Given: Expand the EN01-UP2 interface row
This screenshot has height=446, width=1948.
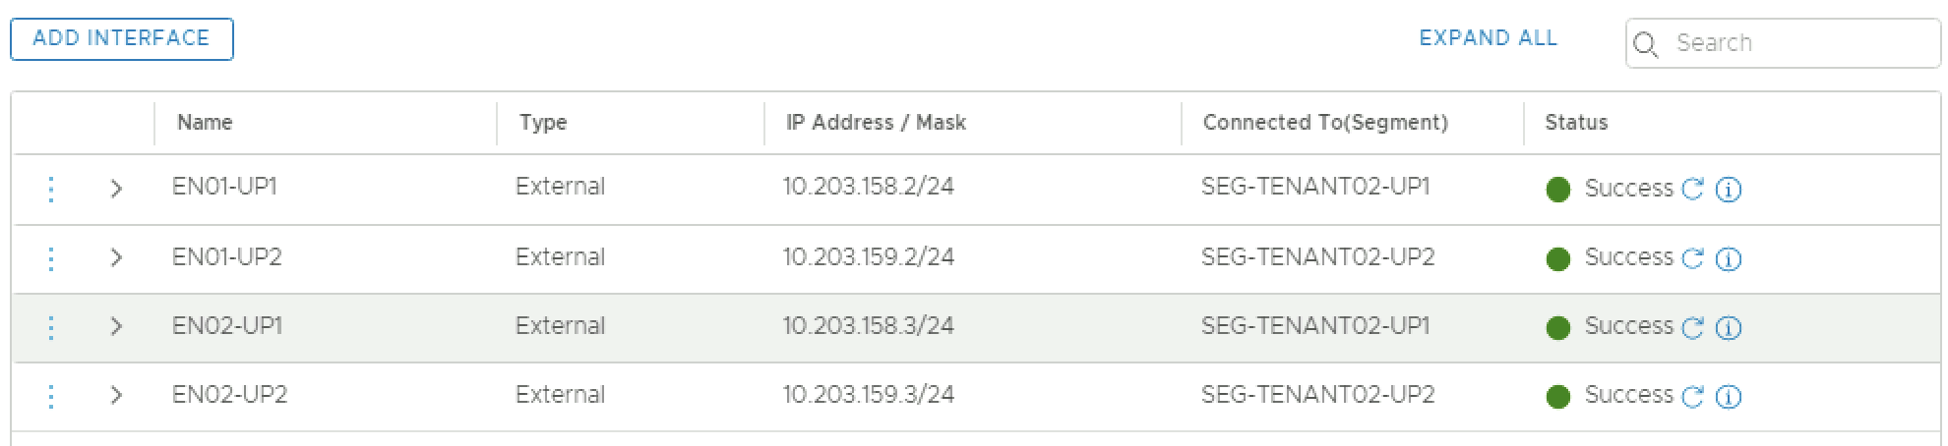Looking at the screenshot, I should tap(116, 258).
